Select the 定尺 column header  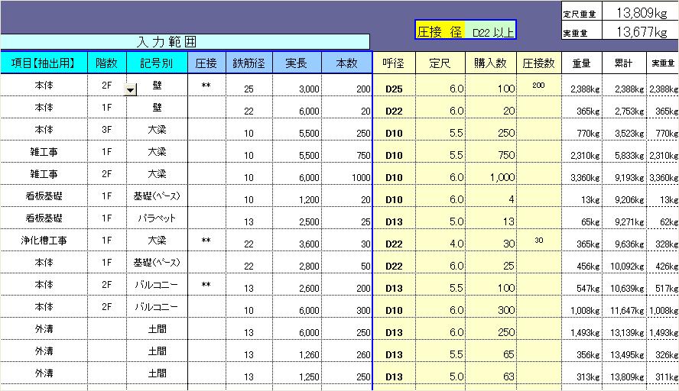[440, 63]
